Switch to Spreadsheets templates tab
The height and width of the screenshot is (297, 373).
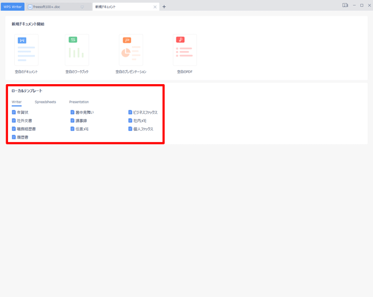(45, 101)
